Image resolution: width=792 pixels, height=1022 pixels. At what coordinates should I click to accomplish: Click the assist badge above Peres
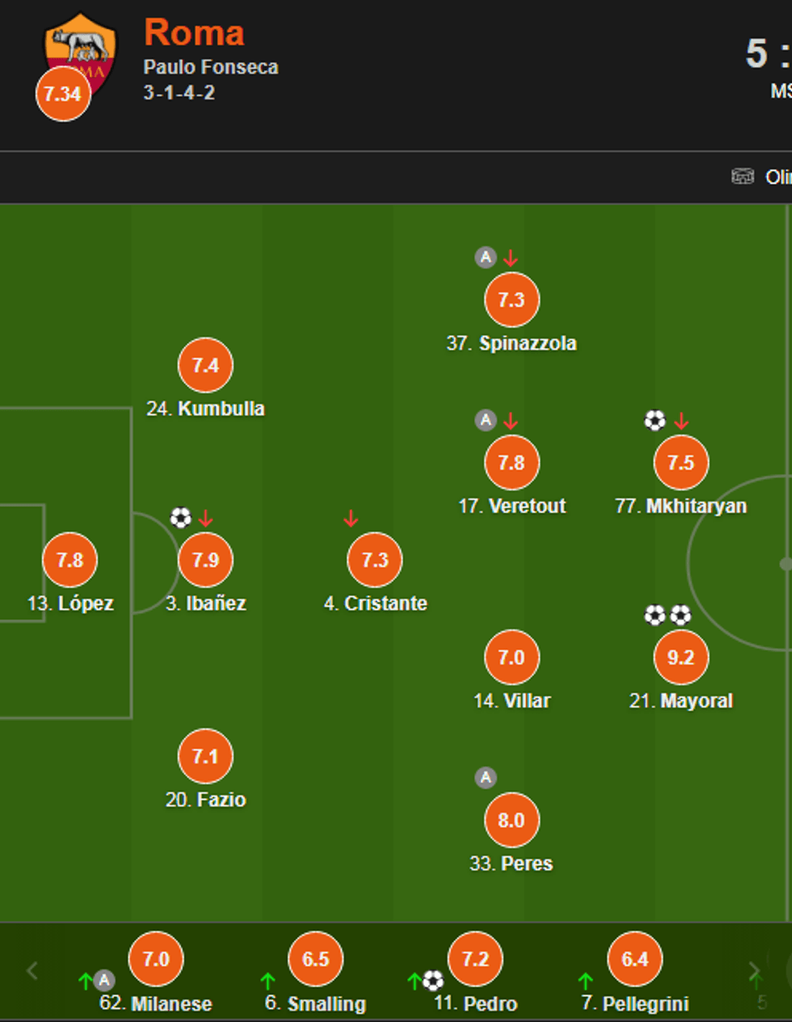[486, 778]
